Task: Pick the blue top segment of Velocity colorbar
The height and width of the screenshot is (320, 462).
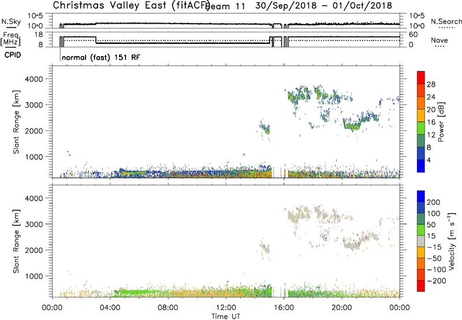Action: click(421, 196)
